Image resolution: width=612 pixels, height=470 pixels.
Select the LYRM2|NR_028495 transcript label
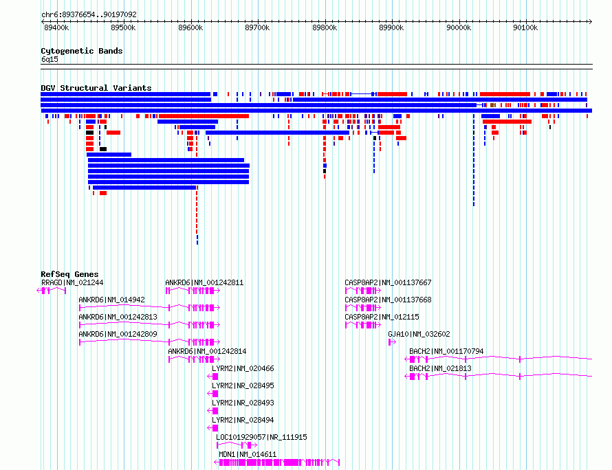[243, 385]
